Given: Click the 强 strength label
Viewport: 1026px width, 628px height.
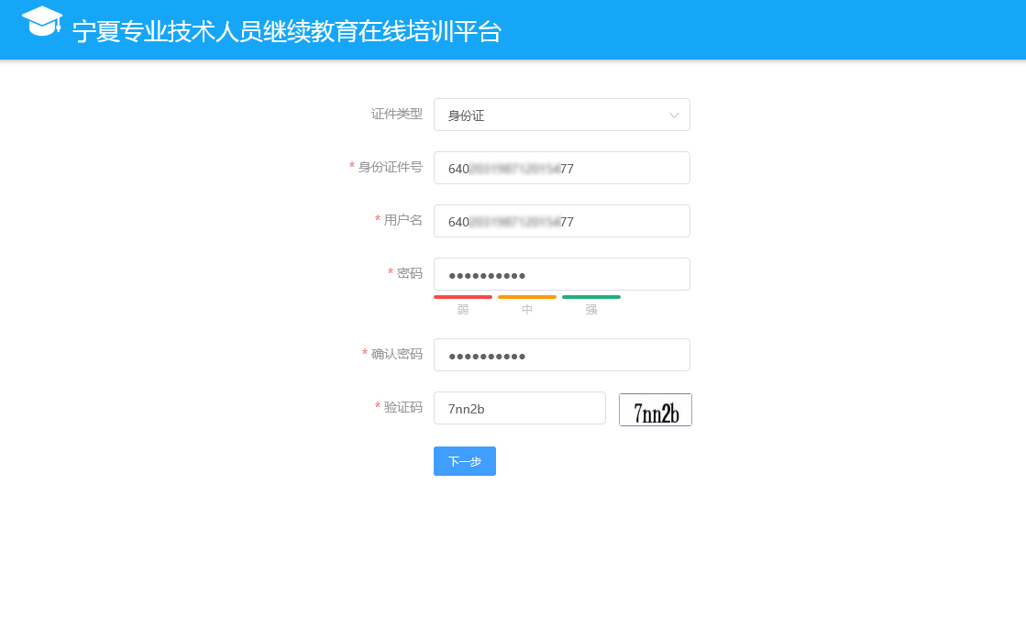Looking at the screenshot, I should 590,310.
